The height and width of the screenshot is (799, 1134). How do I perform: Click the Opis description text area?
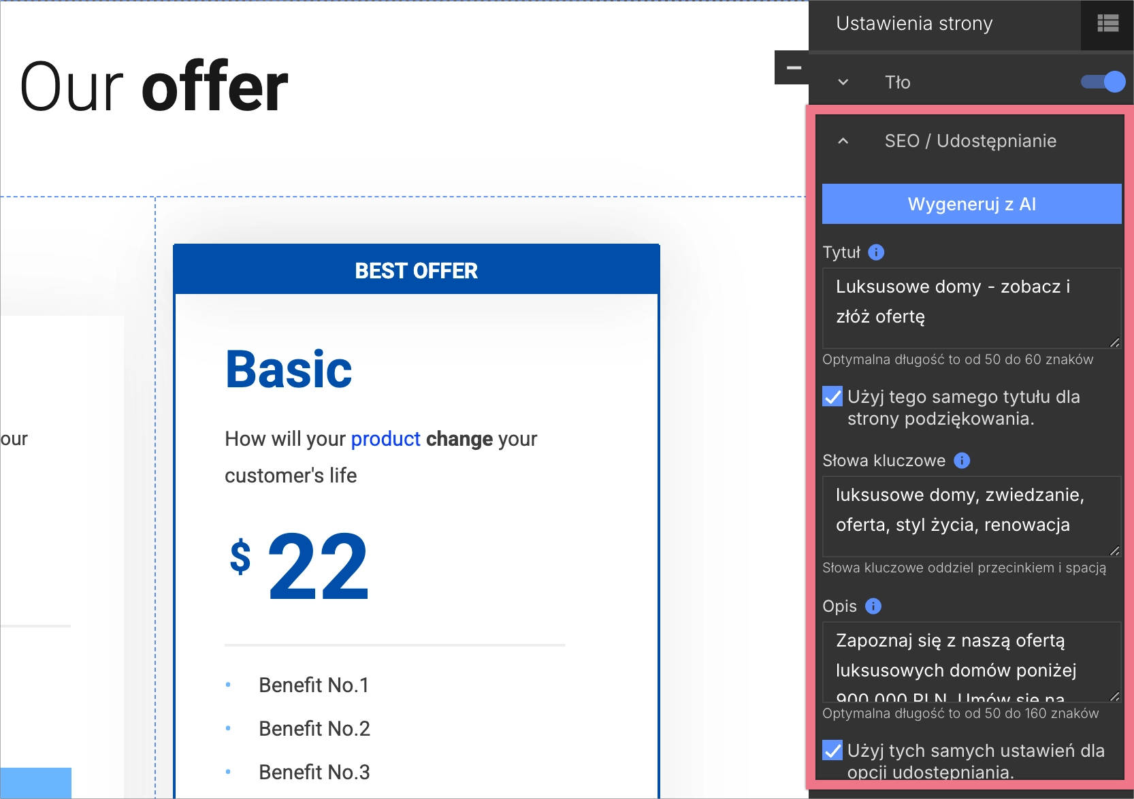[x=970, y=660]
